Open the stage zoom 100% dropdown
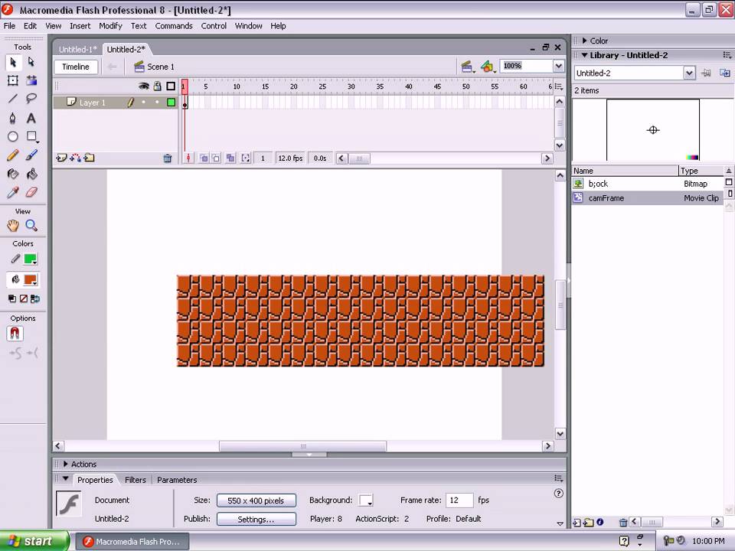Screen dimensions: 735x551 (x=558, y=67)
